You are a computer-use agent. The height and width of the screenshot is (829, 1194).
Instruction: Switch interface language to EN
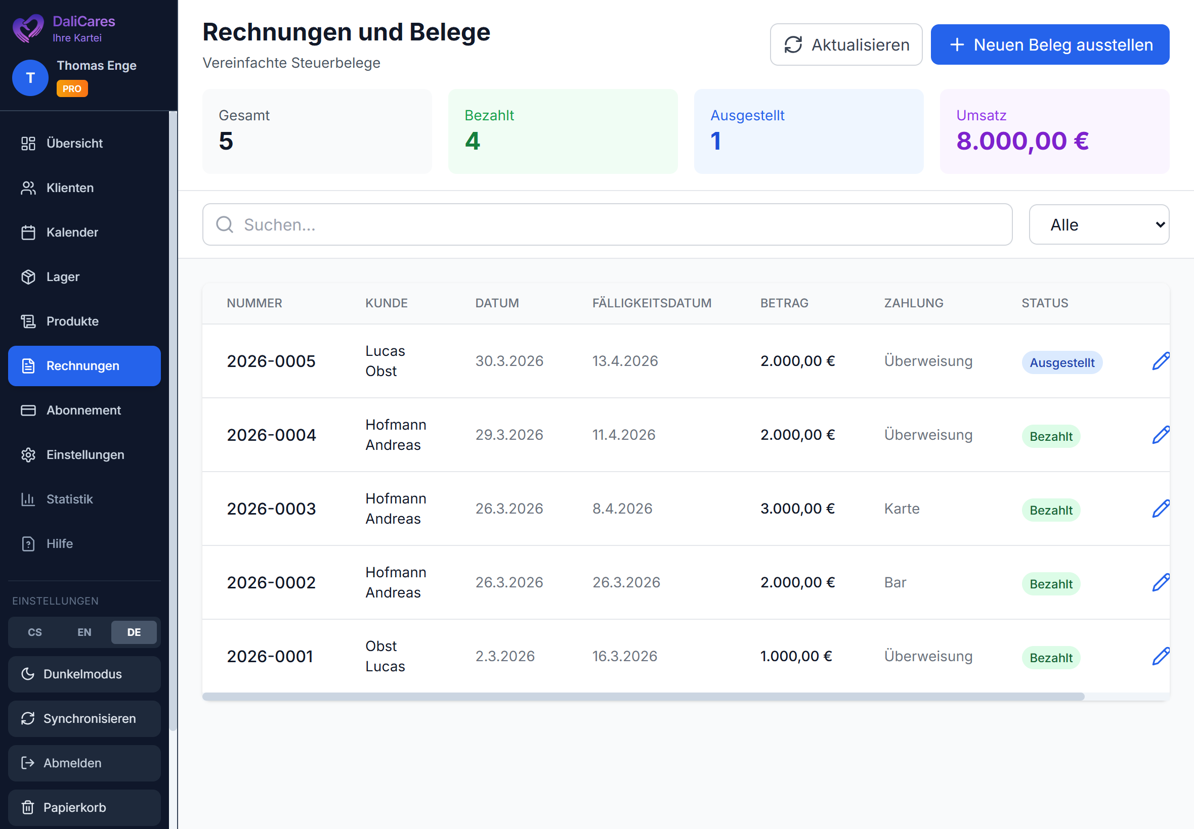pos(83,632)
